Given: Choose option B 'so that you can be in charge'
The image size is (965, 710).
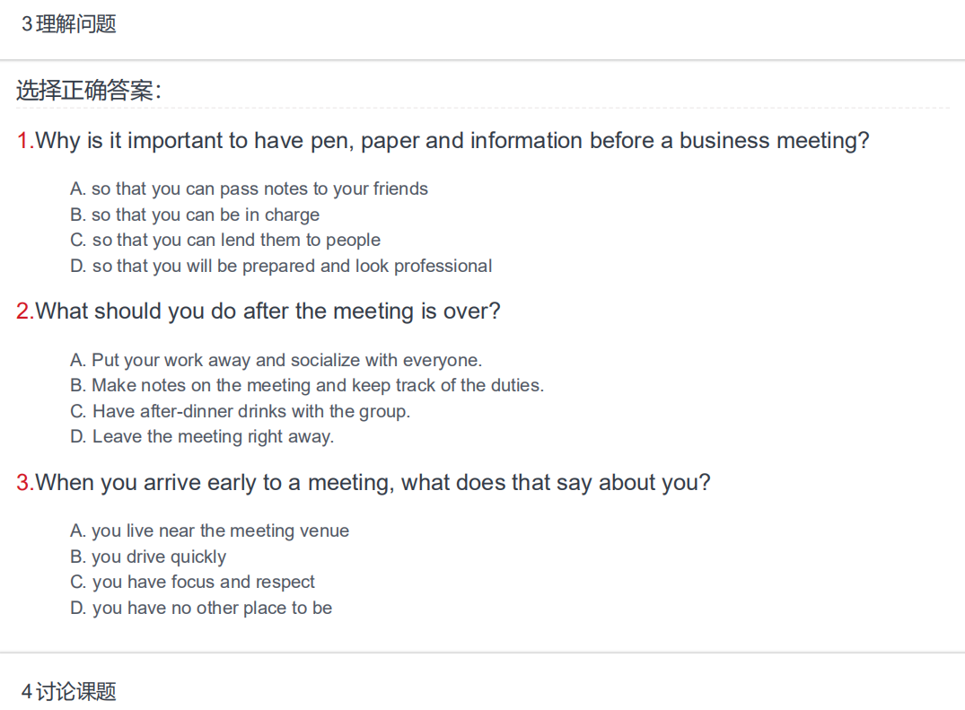Looking at the screenshot, I should tap(195, 215).
